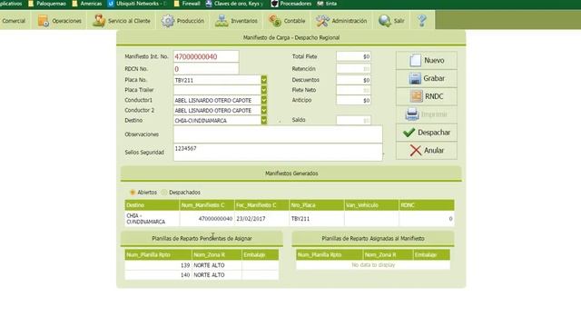581x327 pixels.
Task: Click the Grabar button label
Action: click(434, 78)
